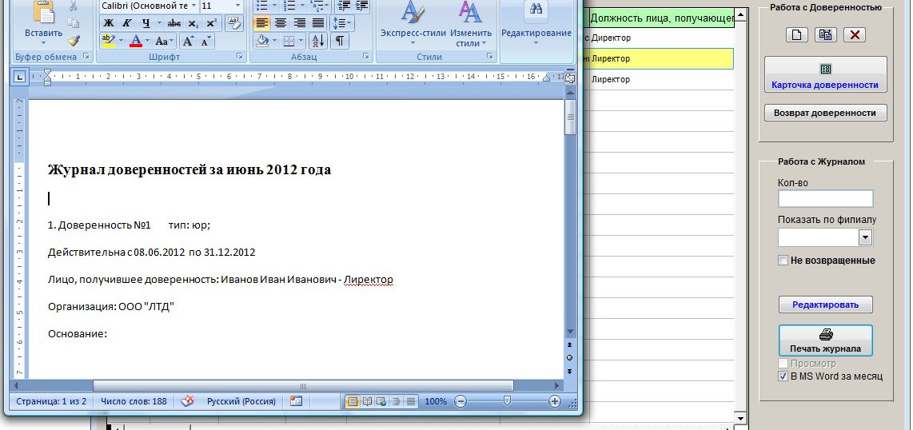Open the Экспресс-стили gallery
Screen dimensions: 913x430
[x=413, y=23]
